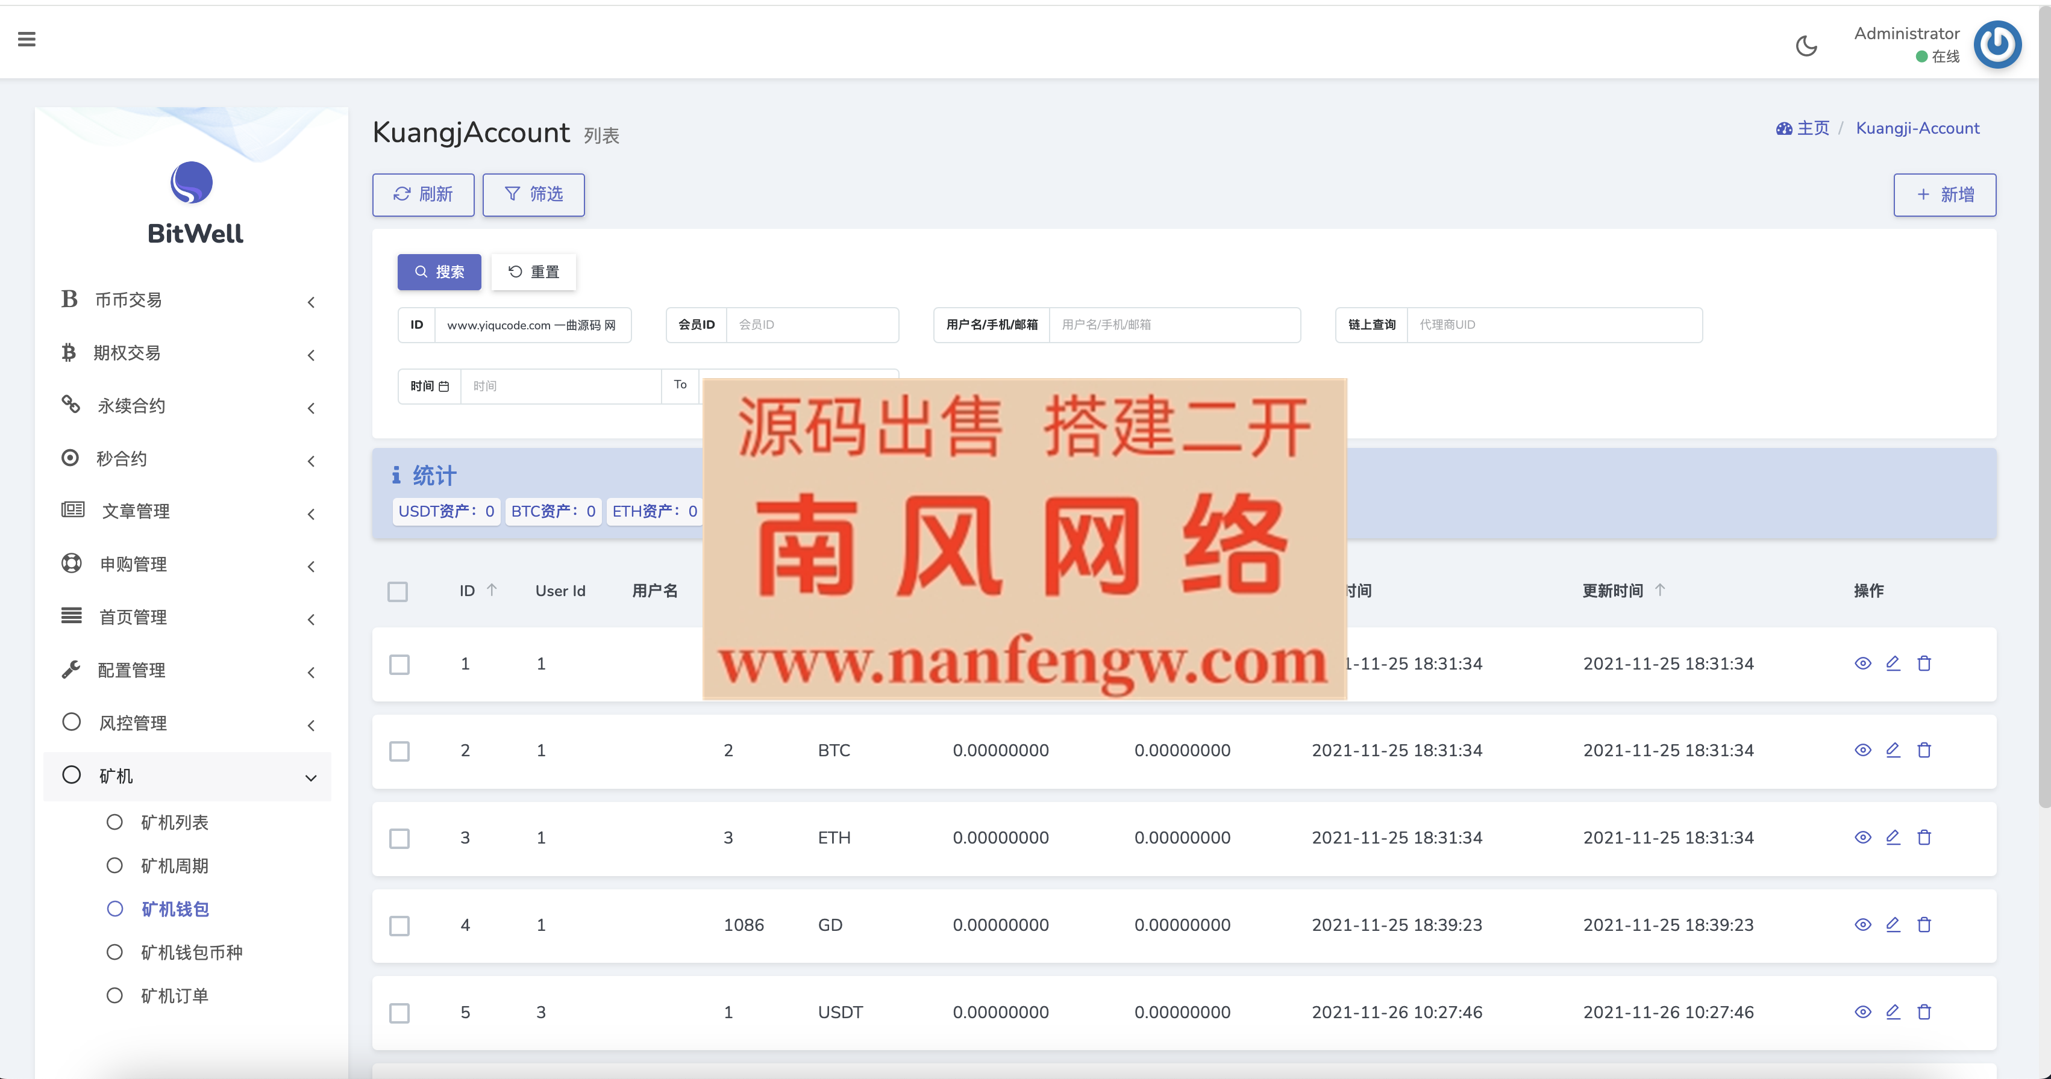Open 矿机订单 in the sidebar
This screenshot has height=1079, width=2051.
pyautogui.click(x=174, y=995)
